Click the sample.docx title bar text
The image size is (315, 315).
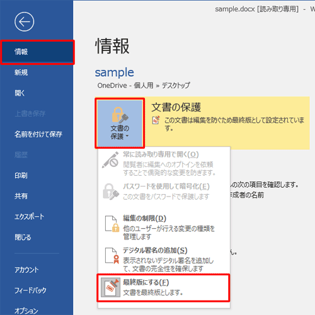235,9
